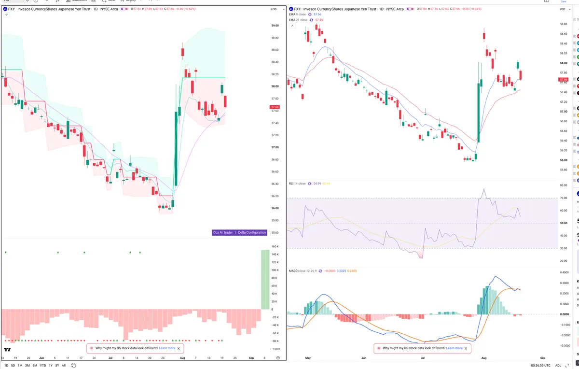Click the Jun label on left time axis

click(41, 358)
